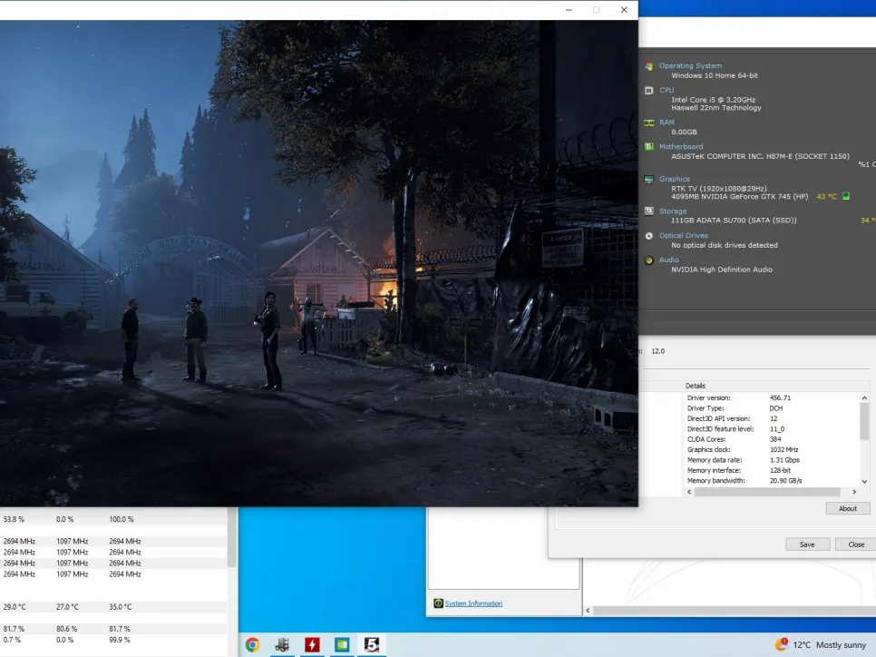This screenshot has width=876, height=657.
Task: Open the Audio section heading
Action: tap(668, 260)
